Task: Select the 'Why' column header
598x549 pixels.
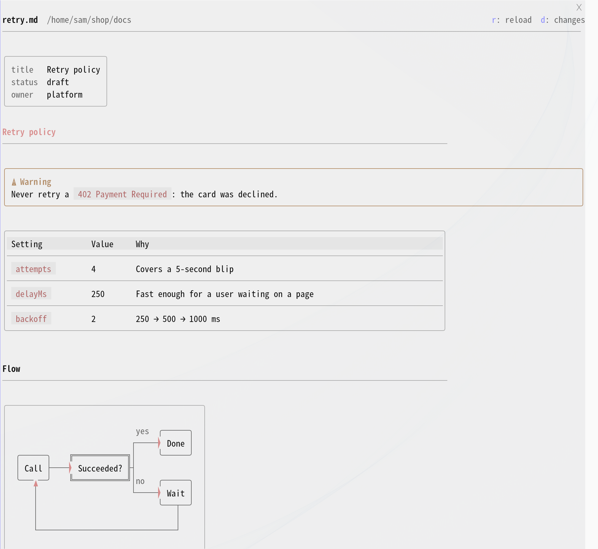Action: coord(142,244)
